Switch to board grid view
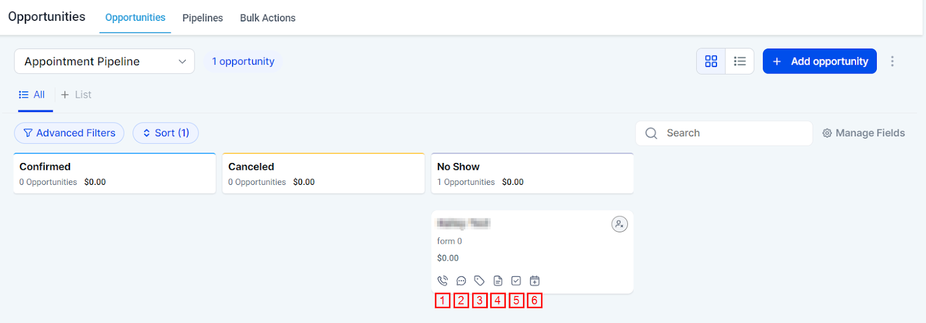The image size is (926, 323). 711,61
